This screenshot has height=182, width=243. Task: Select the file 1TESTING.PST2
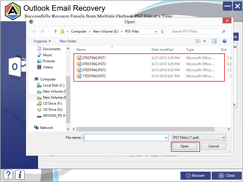point(94,76)
